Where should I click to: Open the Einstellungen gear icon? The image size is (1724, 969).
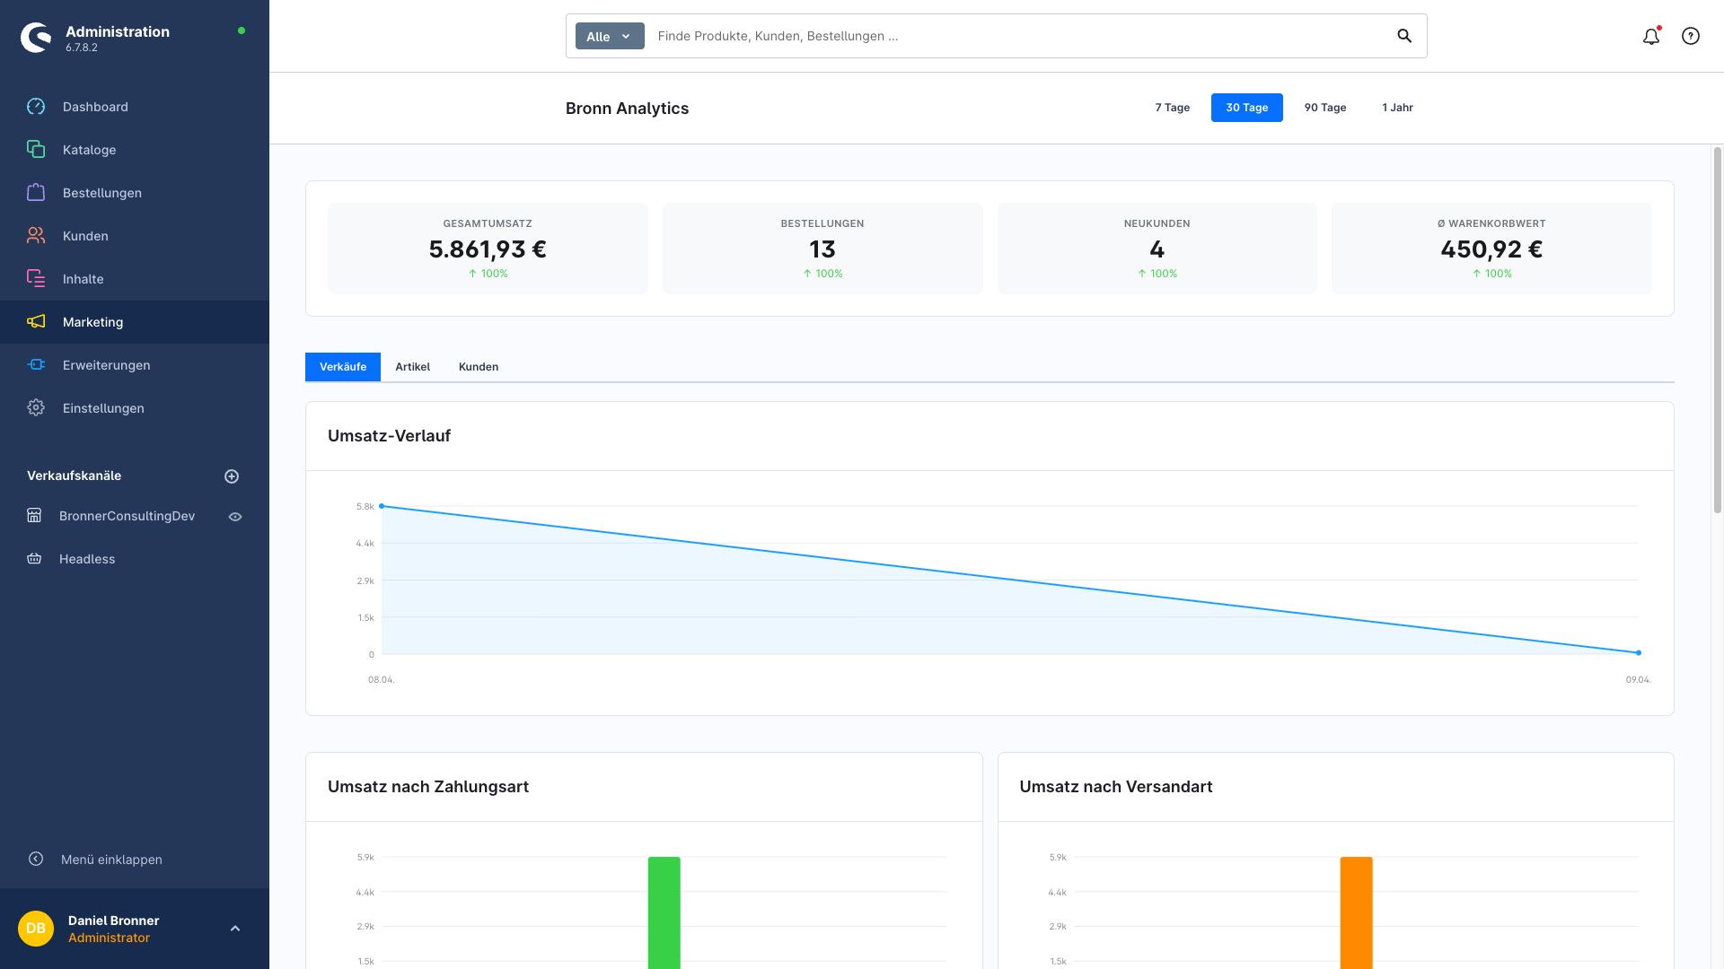click(36, 407)
